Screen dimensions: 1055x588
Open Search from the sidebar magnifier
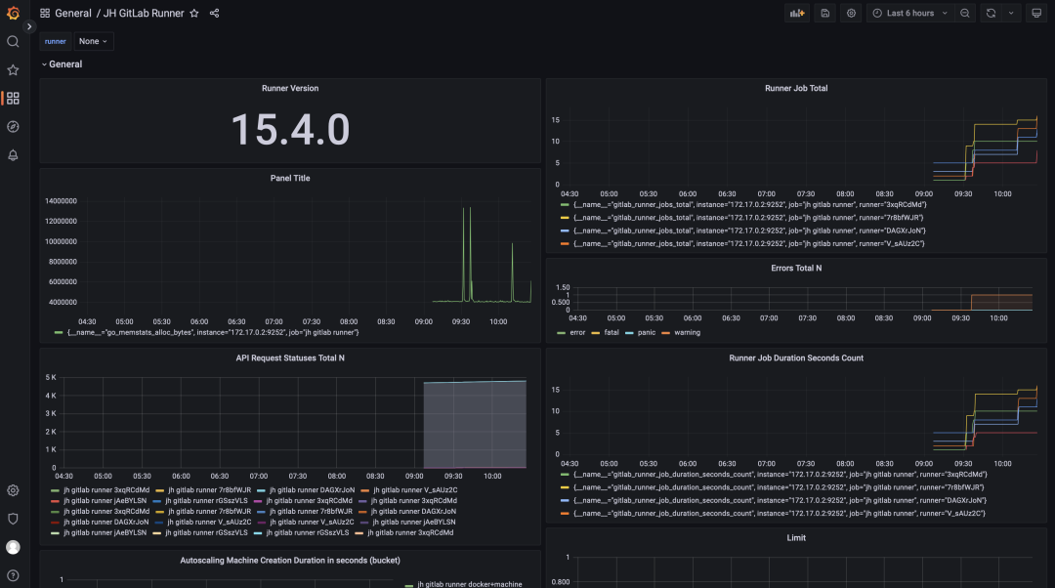pyautogui.click(x=13, y=42)
